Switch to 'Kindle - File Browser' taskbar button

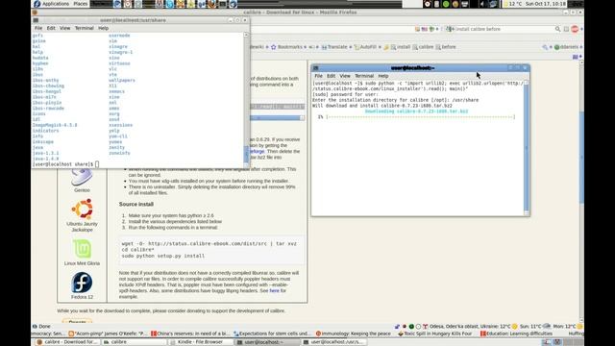point(201,342)
